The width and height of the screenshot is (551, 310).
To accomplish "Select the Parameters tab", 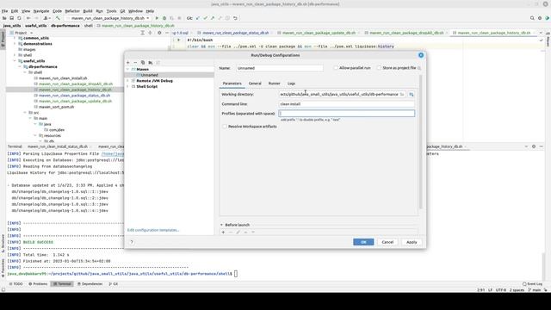I will point(232,84).
